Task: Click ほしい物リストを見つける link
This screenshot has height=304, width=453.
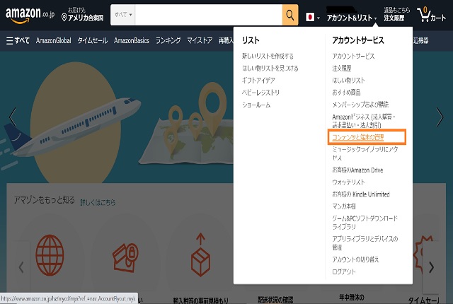Action: point(270,68)
